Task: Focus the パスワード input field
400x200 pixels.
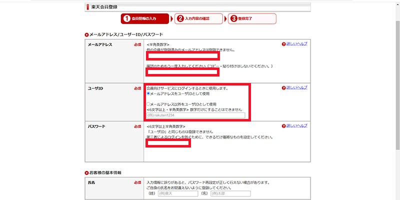Action: click(168, 143)
